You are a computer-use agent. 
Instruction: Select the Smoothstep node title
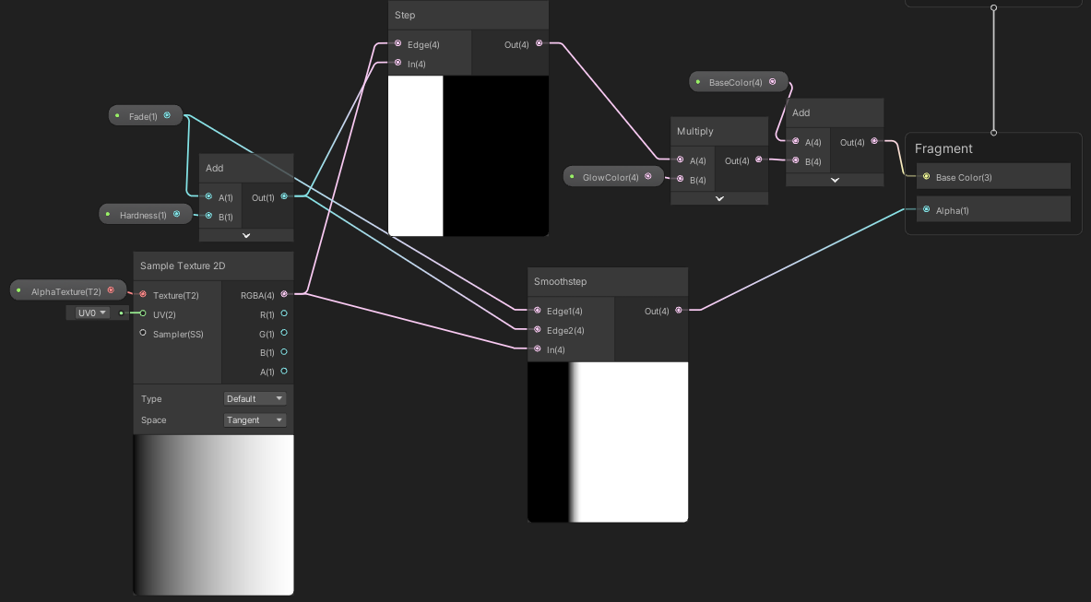point(560,281)
